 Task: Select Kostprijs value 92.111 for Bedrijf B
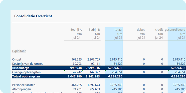click(x=95, y=64)
